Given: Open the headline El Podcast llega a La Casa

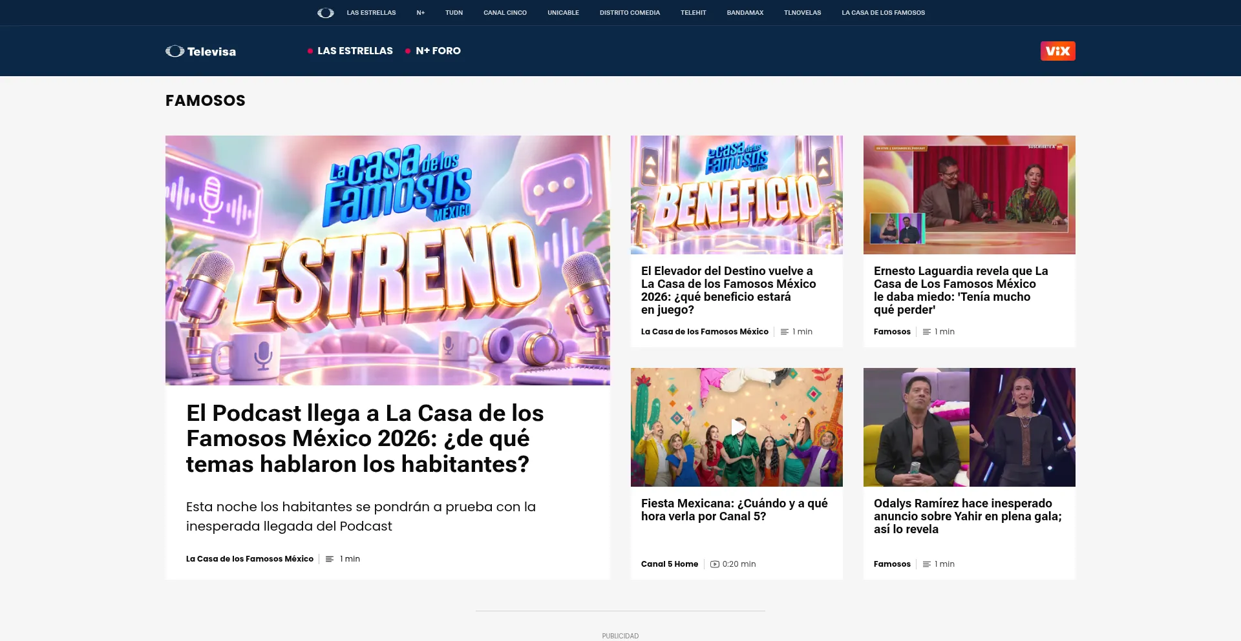Looking at the screenshot, I should click(365, 438).
